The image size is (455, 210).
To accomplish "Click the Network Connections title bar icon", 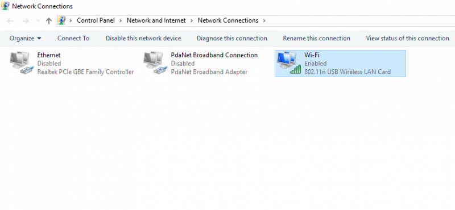I will point(5,6).
